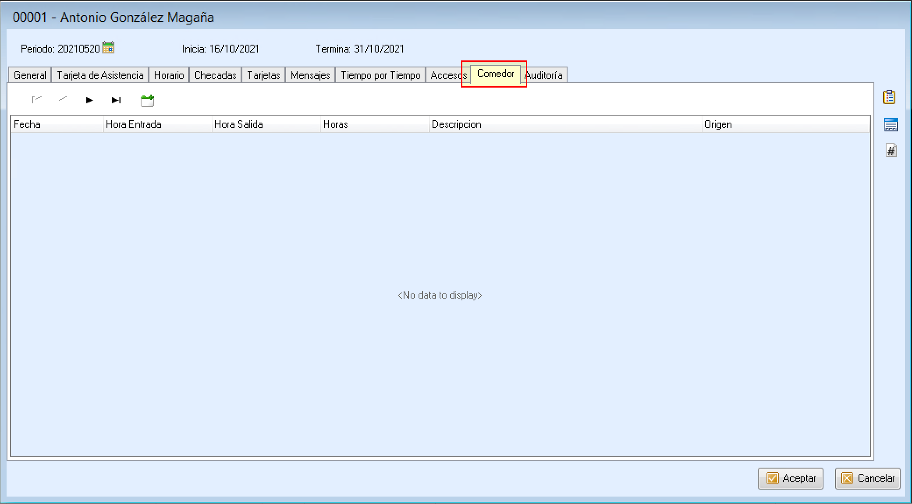This screenshot has height=504, width=912.
Task: Click the previous record navigation arrow
Action: point(63,99)
